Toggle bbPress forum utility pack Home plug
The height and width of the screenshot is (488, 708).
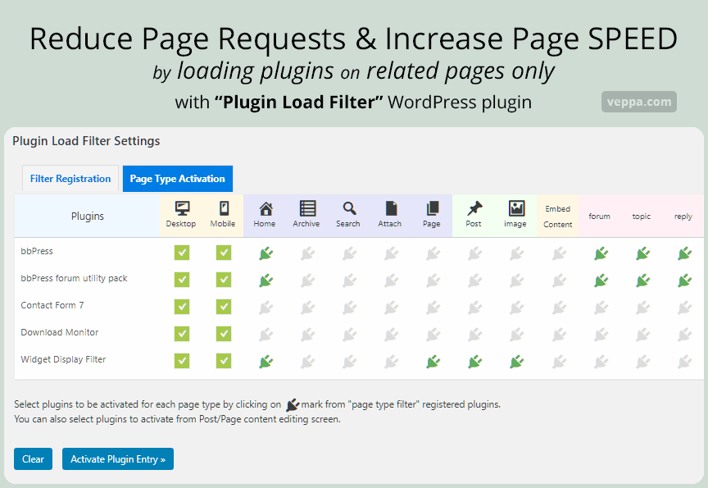[266, 280]
